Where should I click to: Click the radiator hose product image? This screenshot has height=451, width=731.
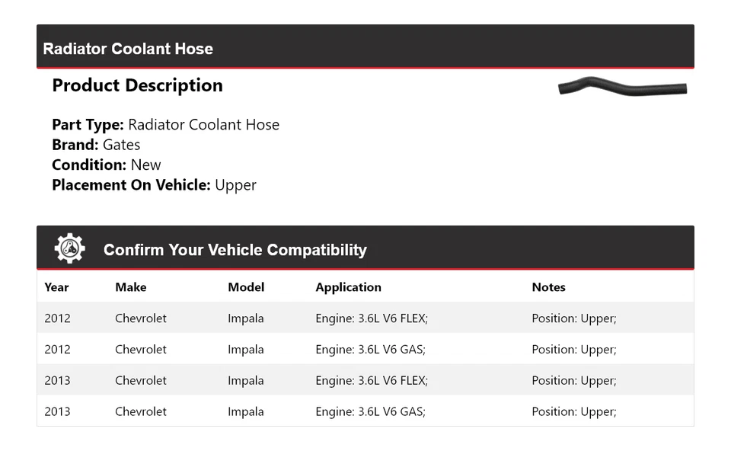tap(622, 87)
